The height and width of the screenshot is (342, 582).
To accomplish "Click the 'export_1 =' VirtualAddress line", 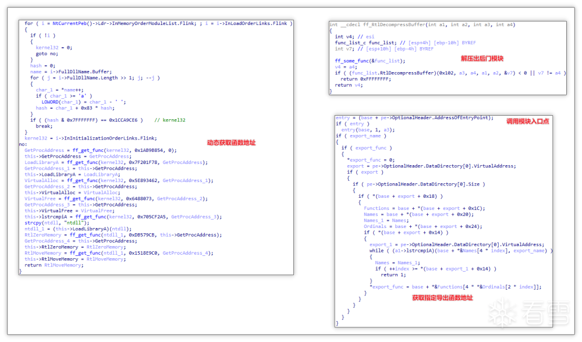I will (457, 244).
